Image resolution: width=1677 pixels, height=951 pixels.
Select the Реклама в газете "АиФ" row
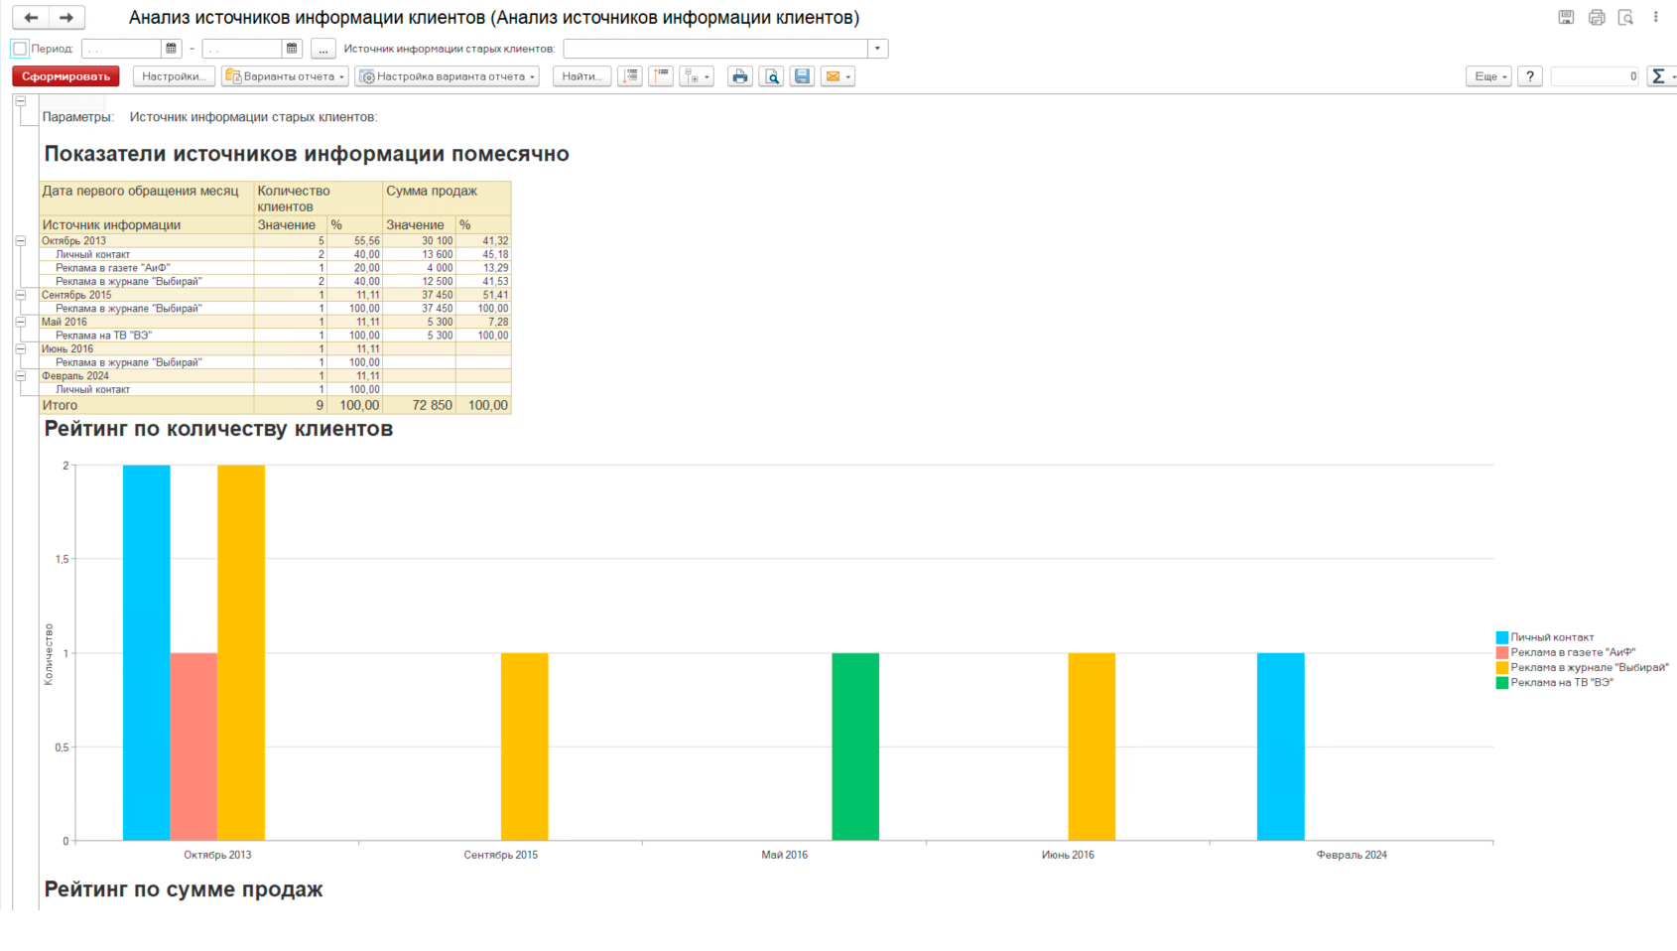(275, 268)
